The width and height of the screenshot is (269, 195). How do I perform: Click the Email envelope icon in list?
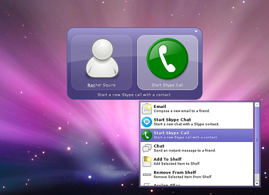(x=147, y=109)
